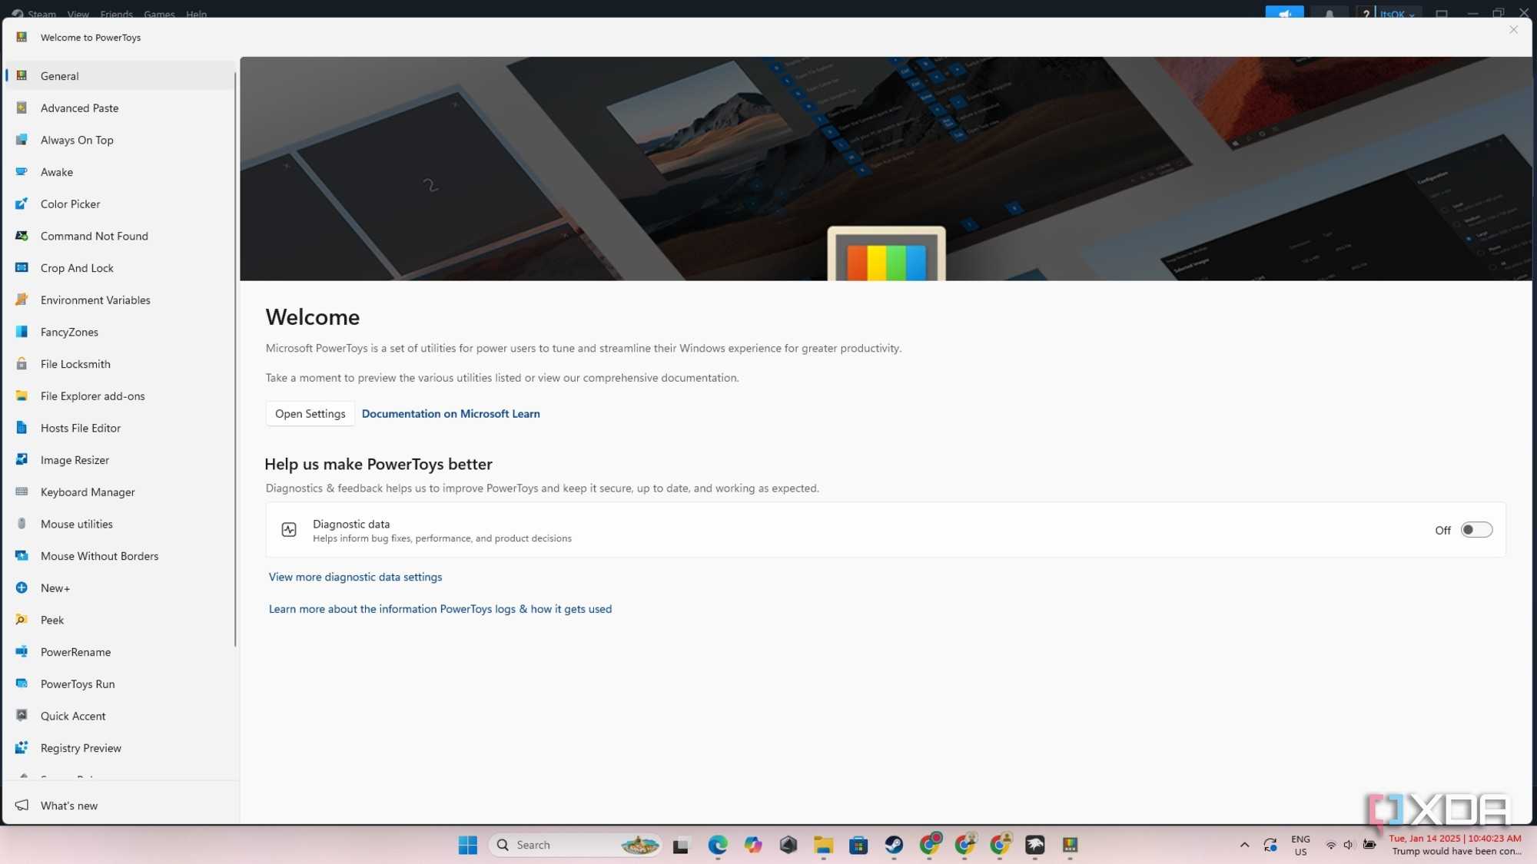Click the sidebar vertical scrollbar
1537x864 pixels.
click(235, 361)
